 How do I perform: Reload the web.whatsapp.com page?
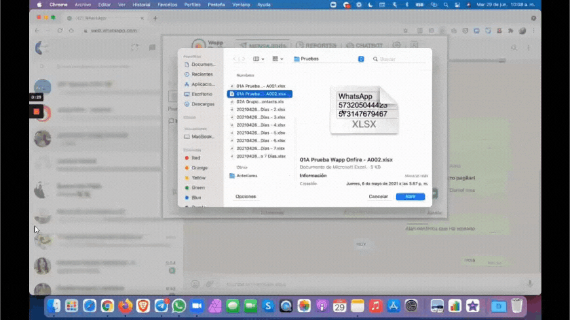pyautogui.click(x=60, y=30)
